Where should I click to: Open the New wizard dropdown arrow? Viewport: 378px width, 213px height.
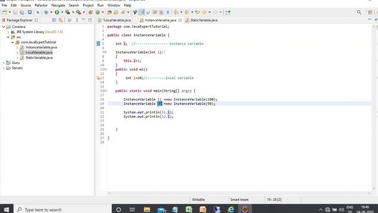9,12
